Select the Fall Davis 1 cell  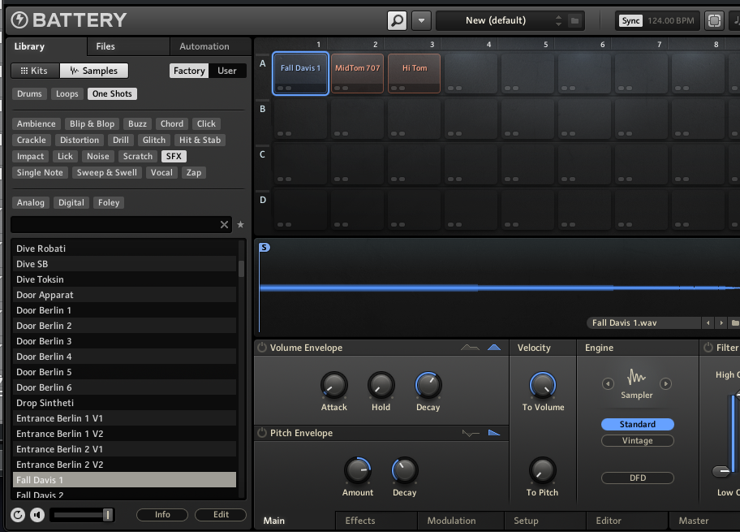(x=300, y=74)
